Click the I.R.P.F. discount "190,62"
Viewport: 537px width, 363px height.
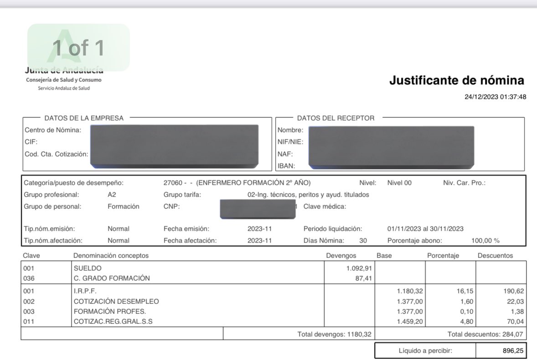(513, 291)
